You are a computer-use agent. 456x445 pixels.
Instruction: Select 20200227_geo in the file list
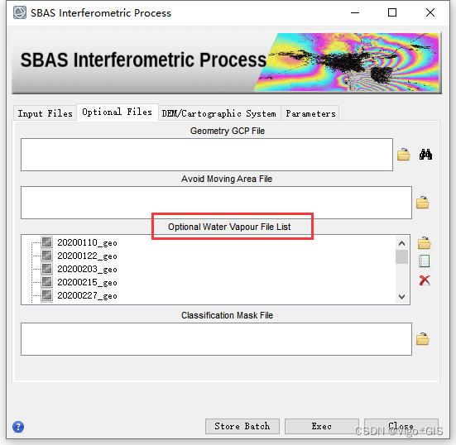(x=87, y=295)
